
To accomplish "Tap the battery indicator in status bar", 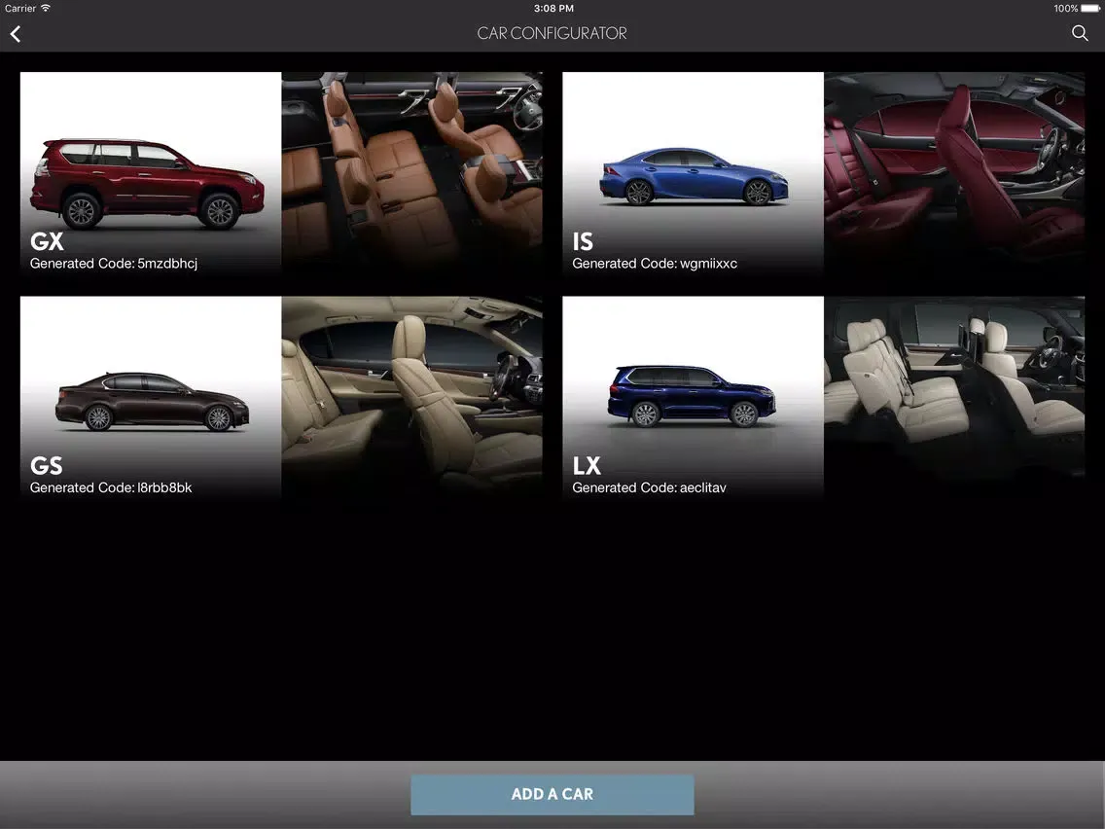I will [1091, 9].
